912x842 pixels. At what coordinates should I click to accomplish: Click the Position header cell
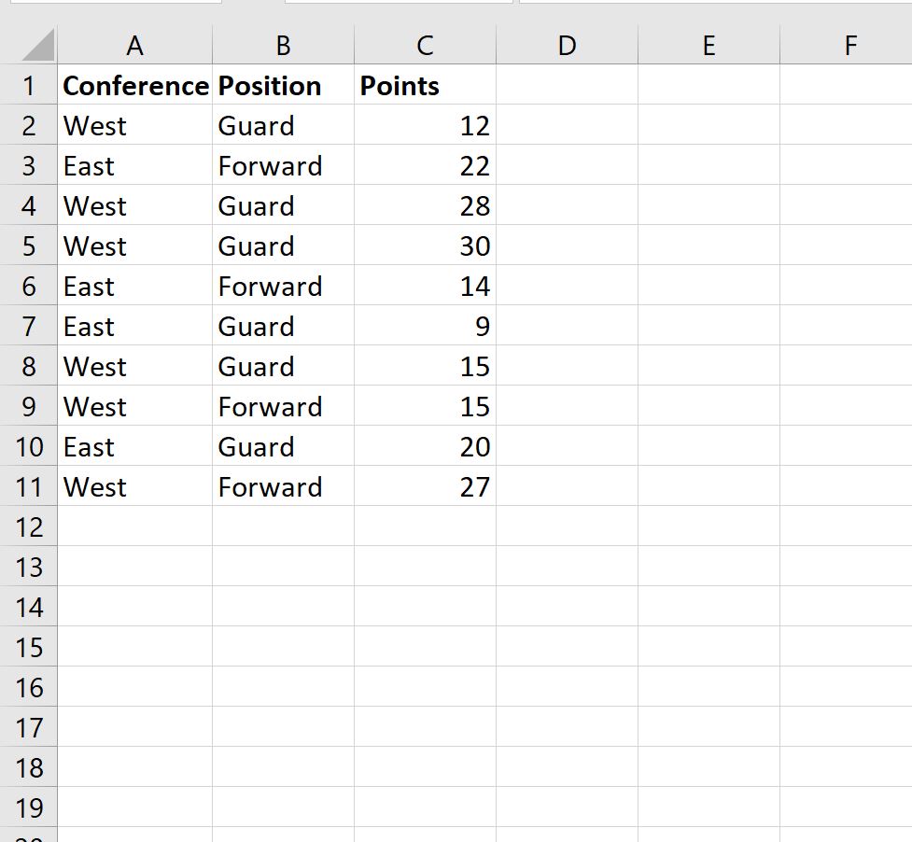(x=283, y=85)
